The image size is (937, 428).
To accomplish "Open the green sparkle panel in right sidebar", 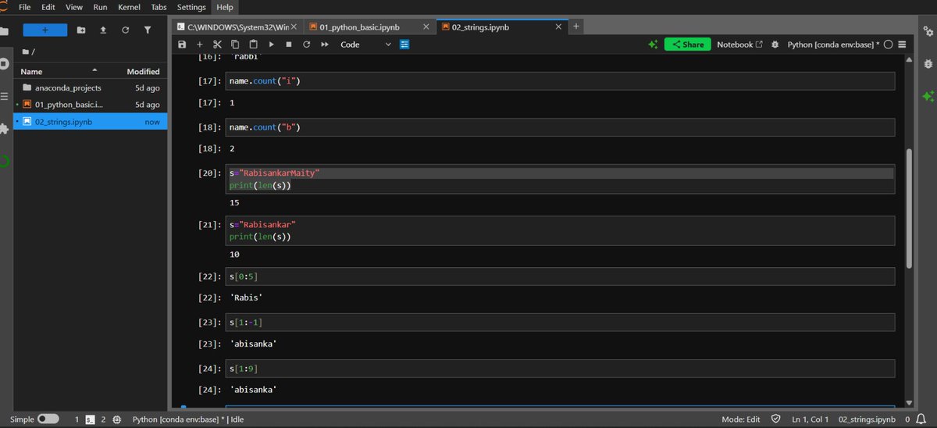I will 928,96.
